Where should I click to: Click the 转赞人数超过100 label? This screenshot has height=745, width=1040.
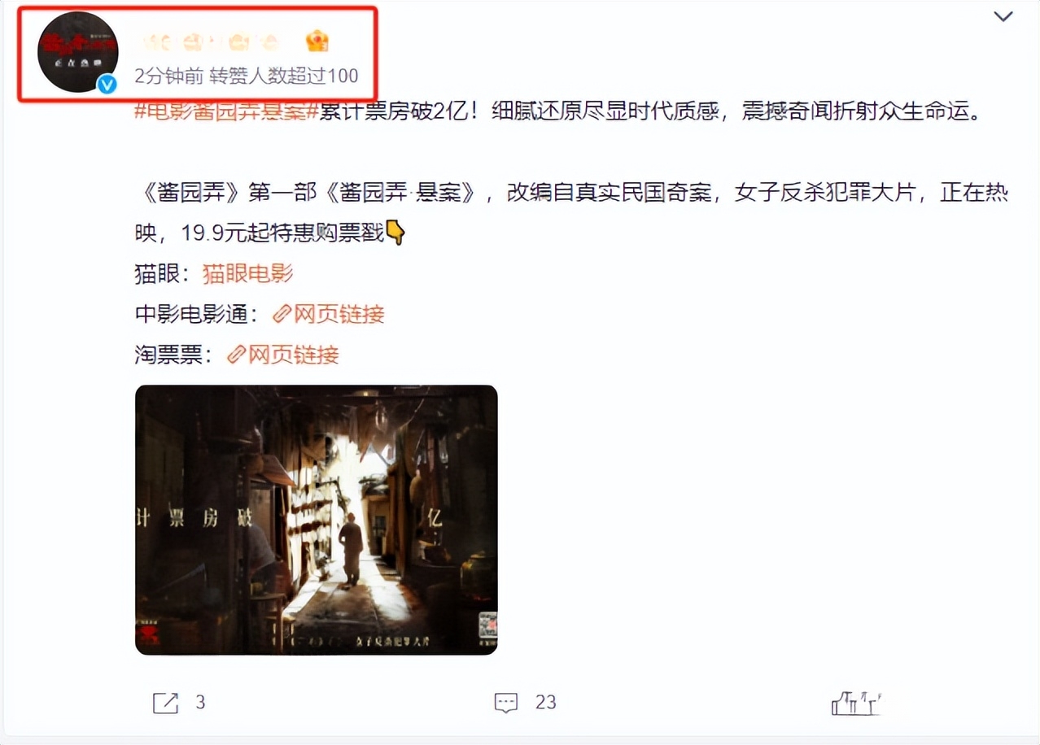tap(283, 76)
